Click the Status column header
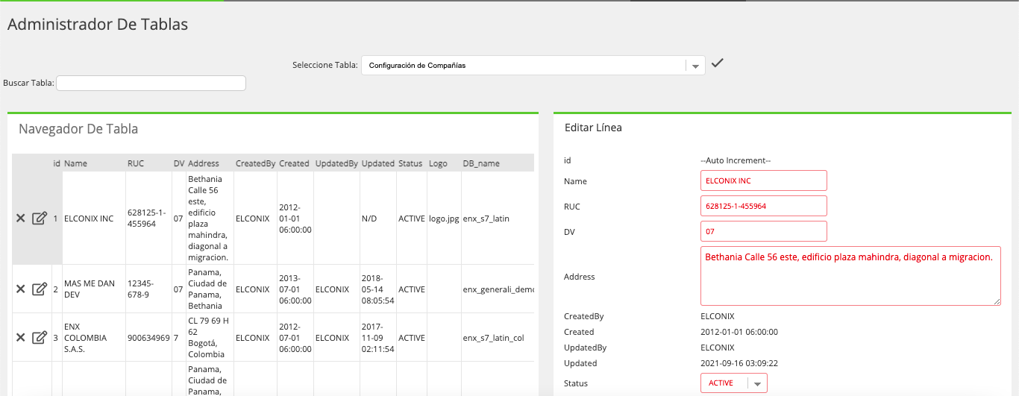 tap(410, 163)
